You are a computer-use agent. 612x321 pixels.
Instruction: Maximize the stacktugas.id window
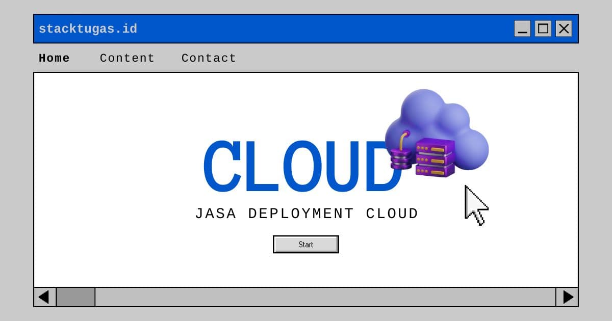pos(543,29)
